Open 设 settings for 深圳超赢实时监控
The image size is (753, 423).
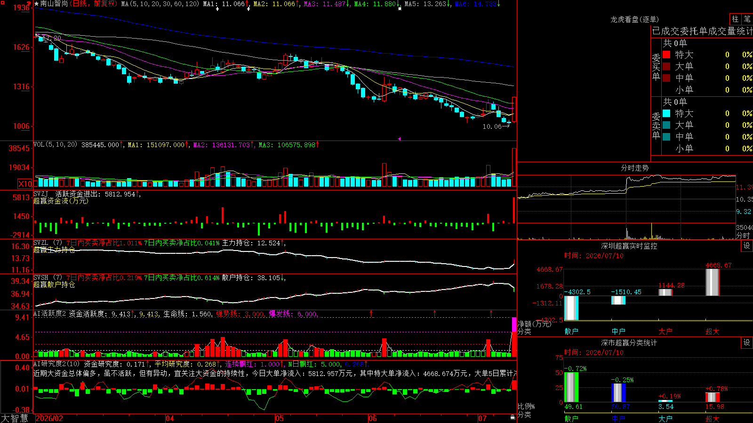[746, 246]
